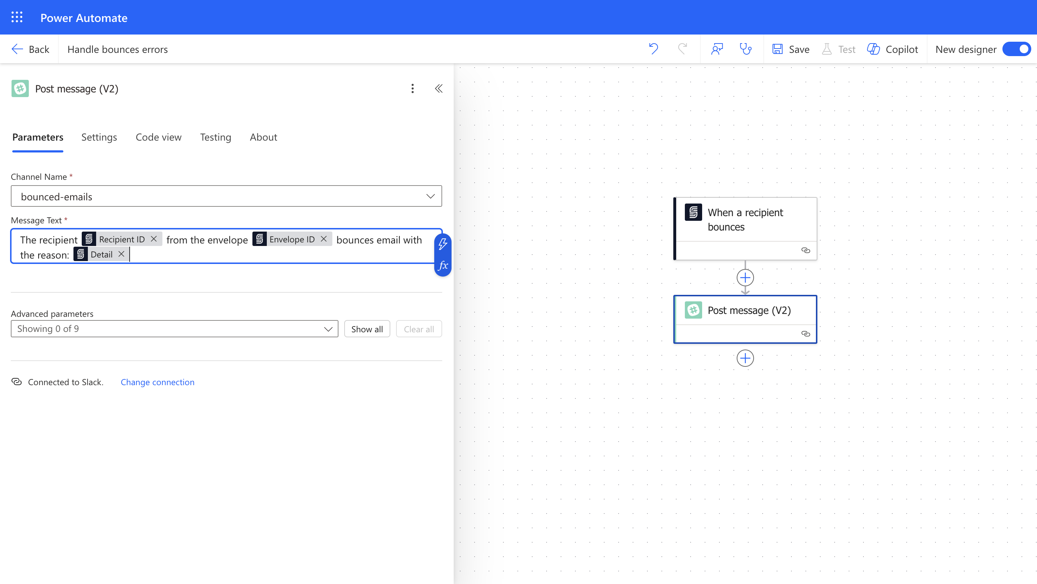Expand Advanced parameters dropdown
Image resolution: width=1037 pixels, height=584 pixels.
click(328, 329)
